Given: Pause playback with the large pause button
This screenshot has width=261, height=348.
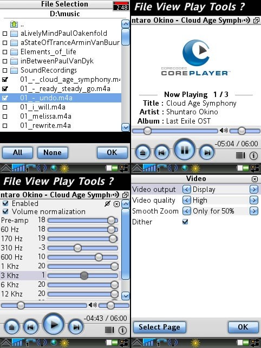Looking at the screenshot, I should click(x=185, y=150).
